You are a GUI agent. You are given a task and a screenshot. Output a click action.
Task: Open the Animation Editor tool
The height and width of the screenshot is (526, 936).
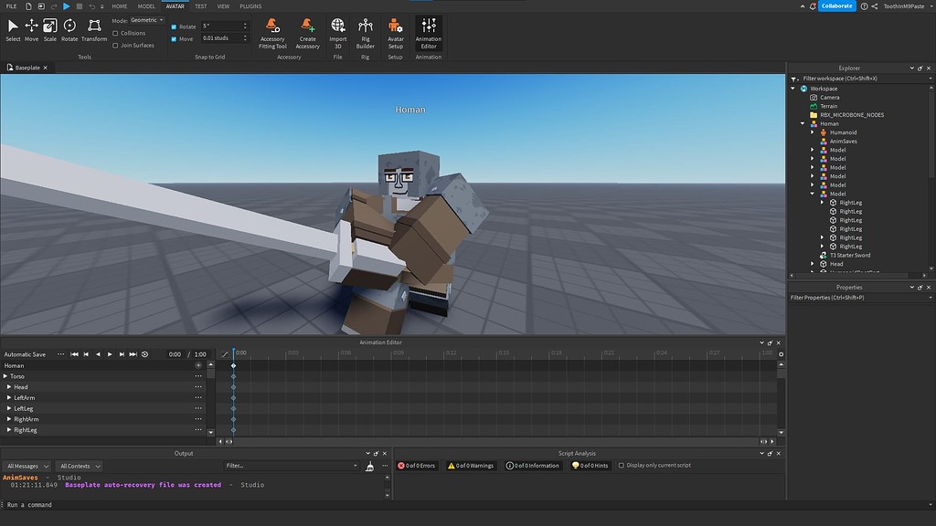coord(429,32)
